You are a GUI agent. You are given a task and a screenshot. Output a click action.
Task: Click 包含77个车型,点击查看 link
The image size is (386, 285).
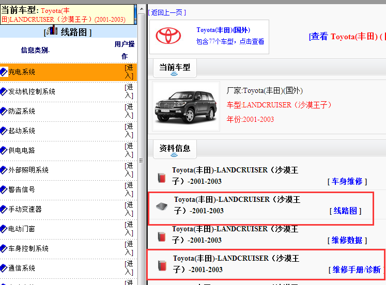pyautogui.click(x=230, y=41)
